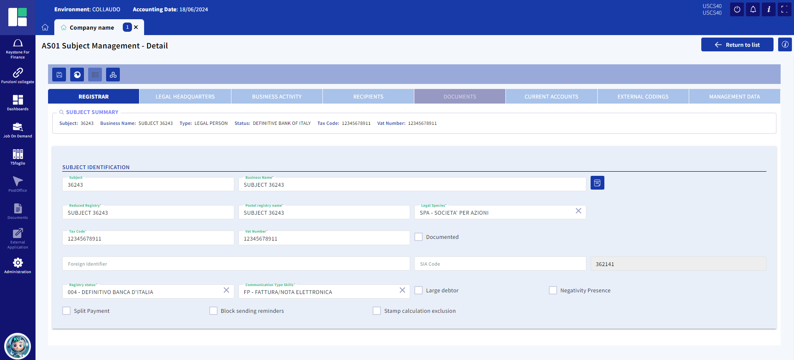Enter fullscreen mode via corner-brackets icon
The height and width of the screenshot is (360, 794).
click(x=784, y=10)
